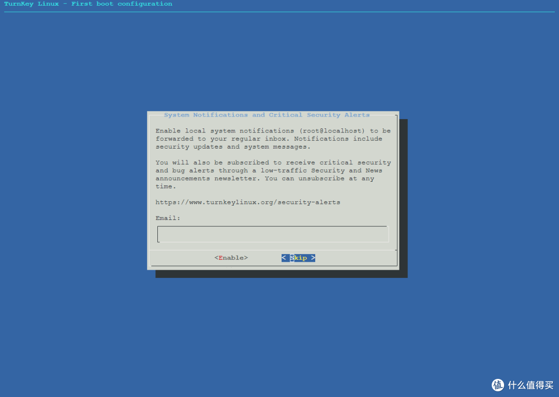
Task: Click the TurnKey Linux header bar
Action: tap(88, 4)
